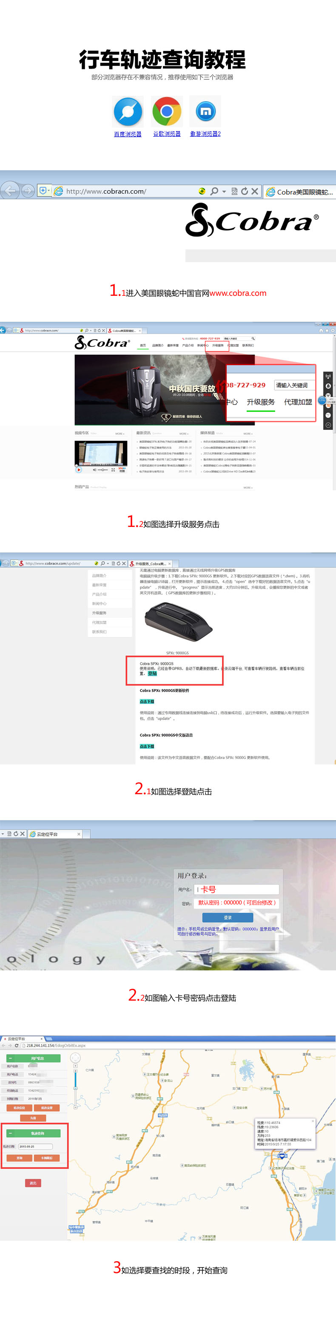Select 最新荣誉 in Cobra site navigation
The image size is (336, 1339).
173,345
